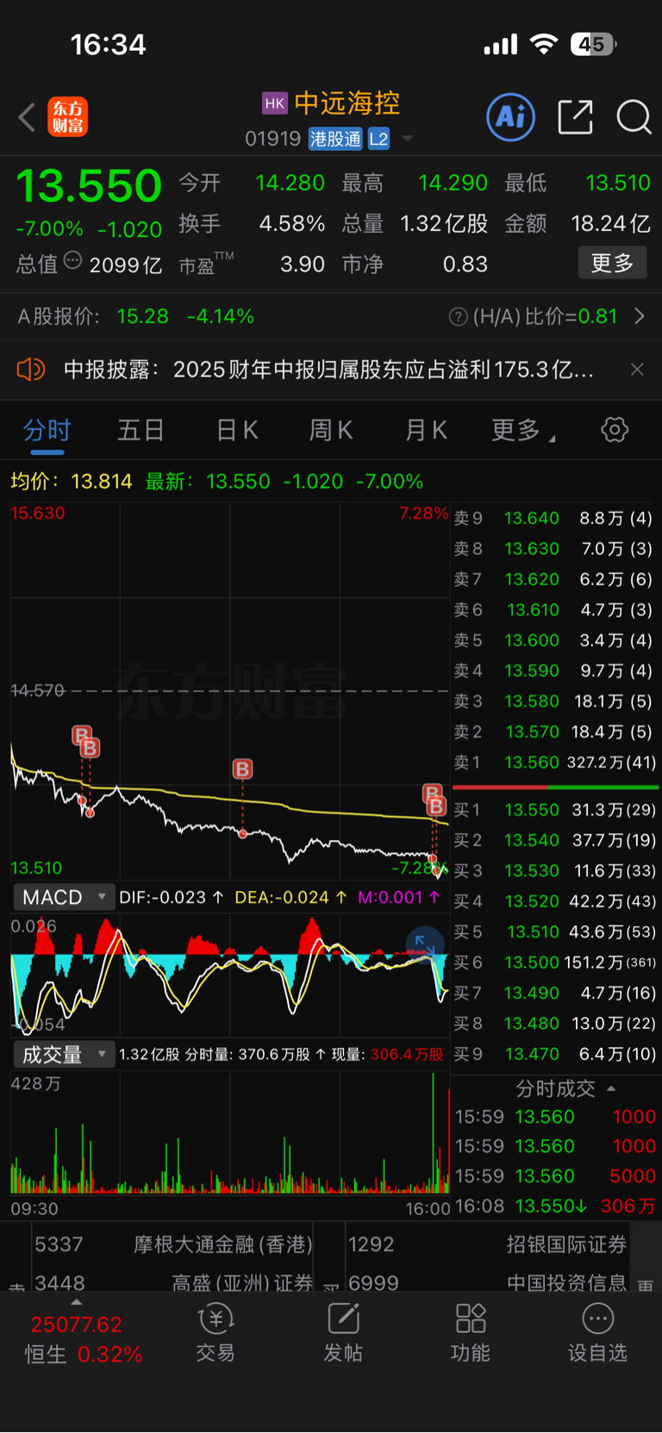Tap the stock name 中远海控
Image resolution: width=662 pixels, height=1433 pixels.
347,103
